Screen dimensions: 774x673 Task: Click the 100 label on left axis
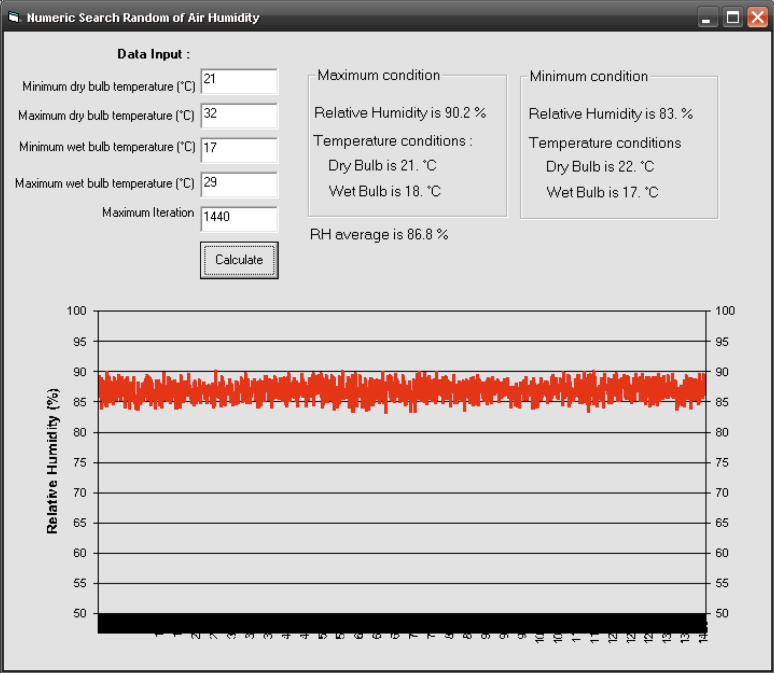tap(77, 311)
